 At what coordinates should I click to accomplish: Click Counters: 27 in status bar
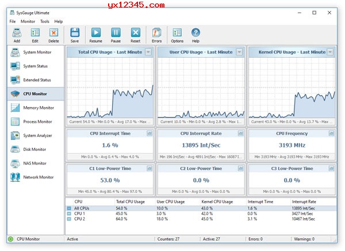pyautogui.click(x=168, y=239)
